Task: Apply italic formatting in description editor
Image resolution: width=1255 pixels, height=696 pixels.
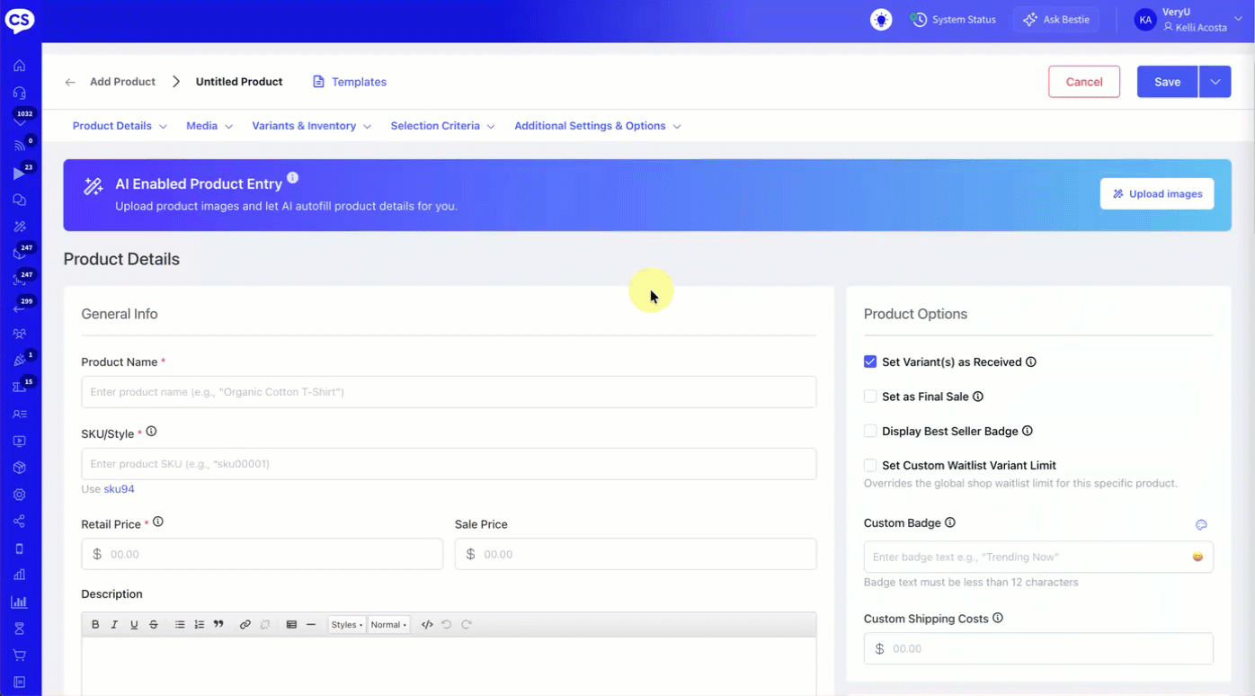Action: 115,625
